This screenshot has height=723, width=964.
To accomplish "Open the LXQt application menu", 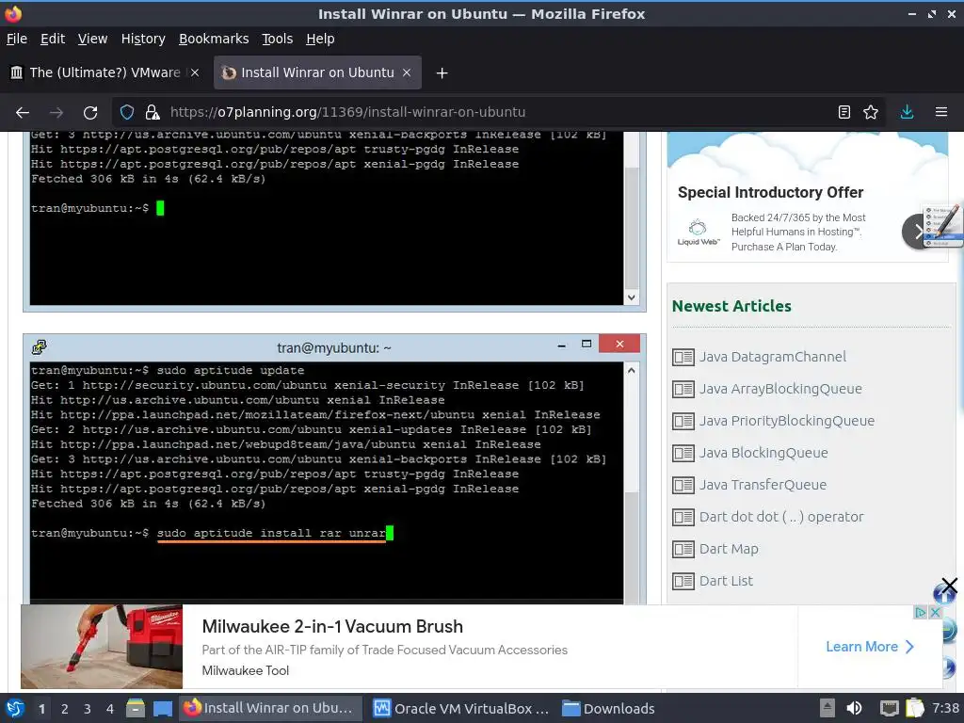I will 15,708.
